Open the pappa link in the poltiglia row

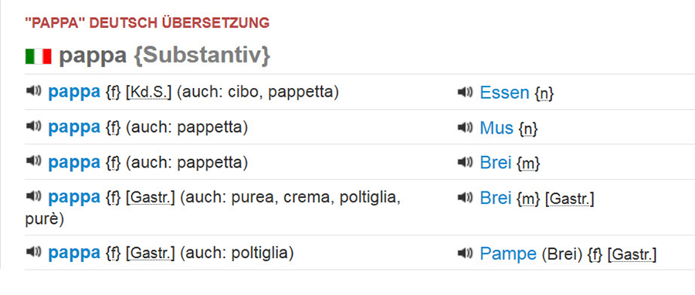coord(74,253)
